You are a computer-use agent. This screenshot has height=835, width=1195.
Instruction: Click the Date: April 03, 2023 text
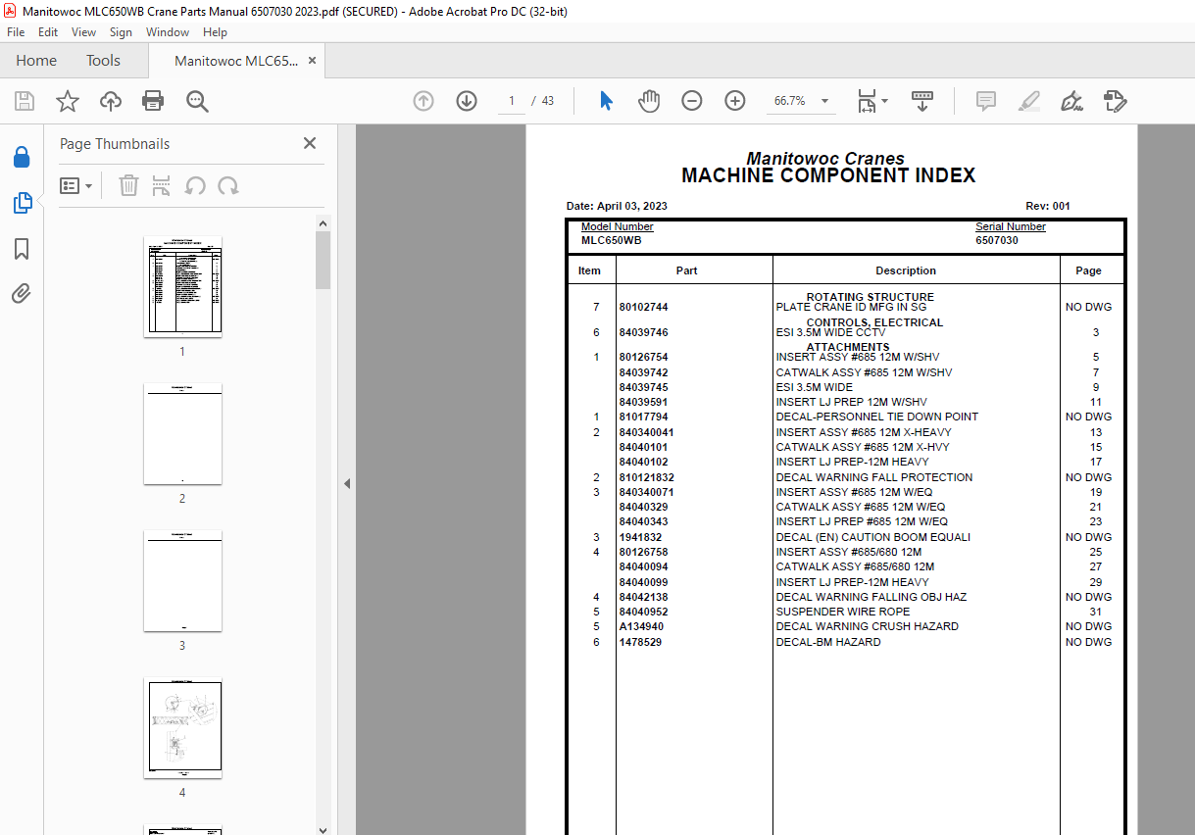[x=617, y=206]
